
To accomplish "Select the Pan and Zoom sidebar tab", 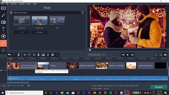I will point(3,43).
